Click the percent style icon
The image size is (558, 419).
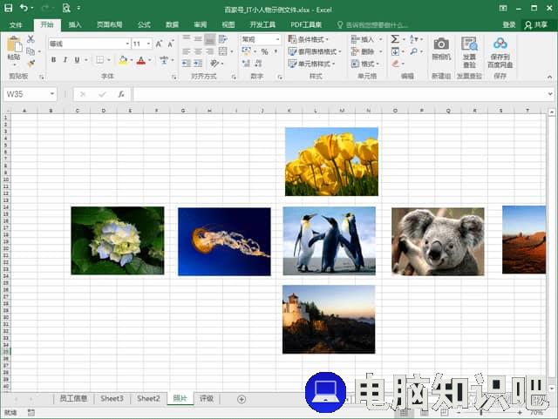pos(264,51)
